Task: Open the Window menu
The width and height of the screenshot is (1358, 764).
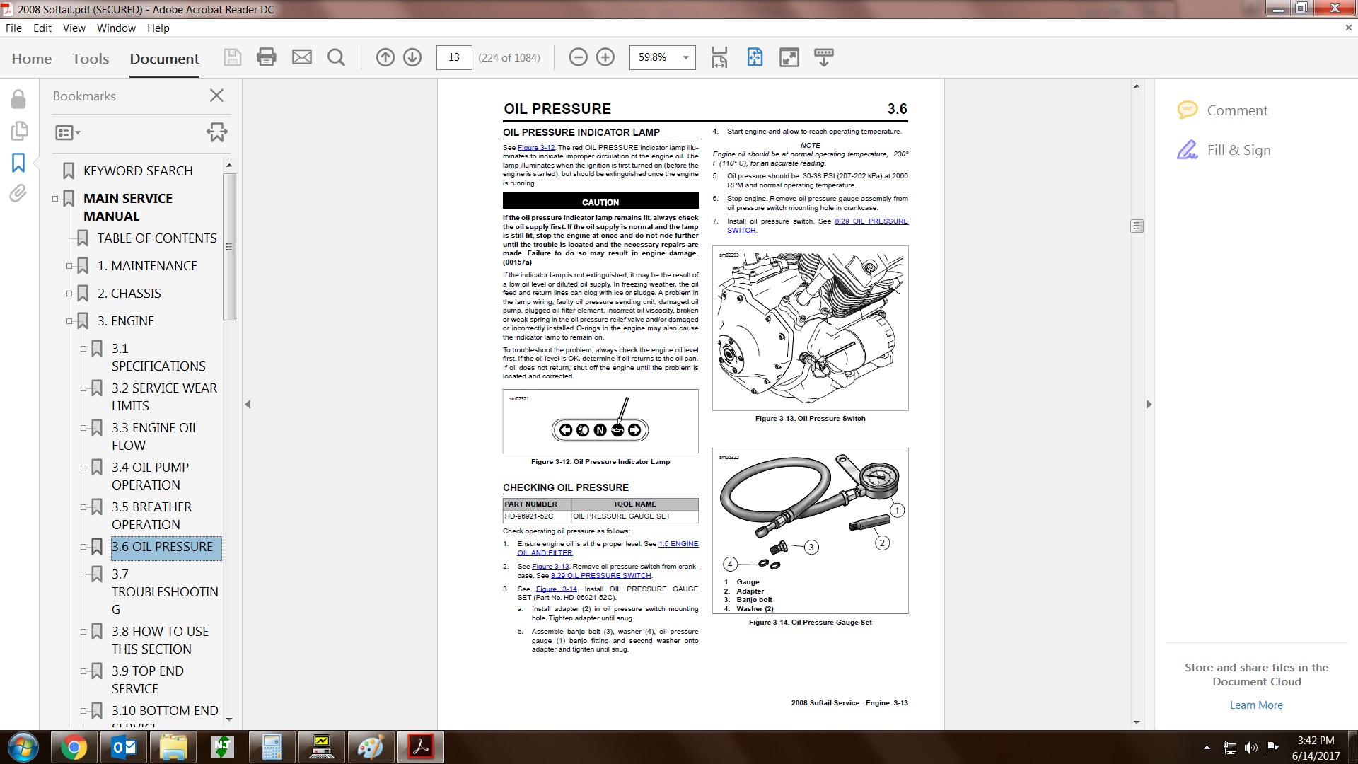Action: (x=116, y=28)
